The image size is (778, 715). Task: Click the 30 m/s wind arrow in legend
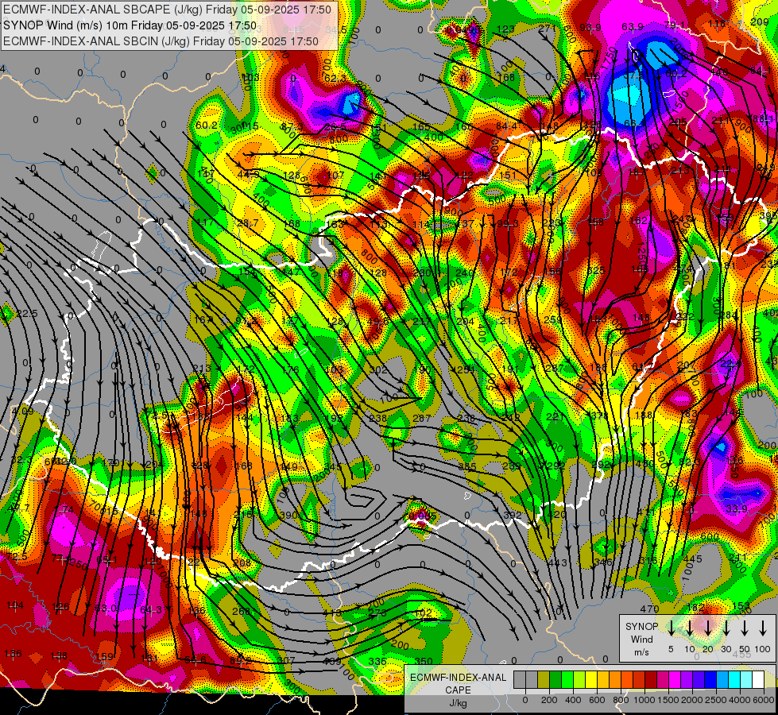pos(726,628)
